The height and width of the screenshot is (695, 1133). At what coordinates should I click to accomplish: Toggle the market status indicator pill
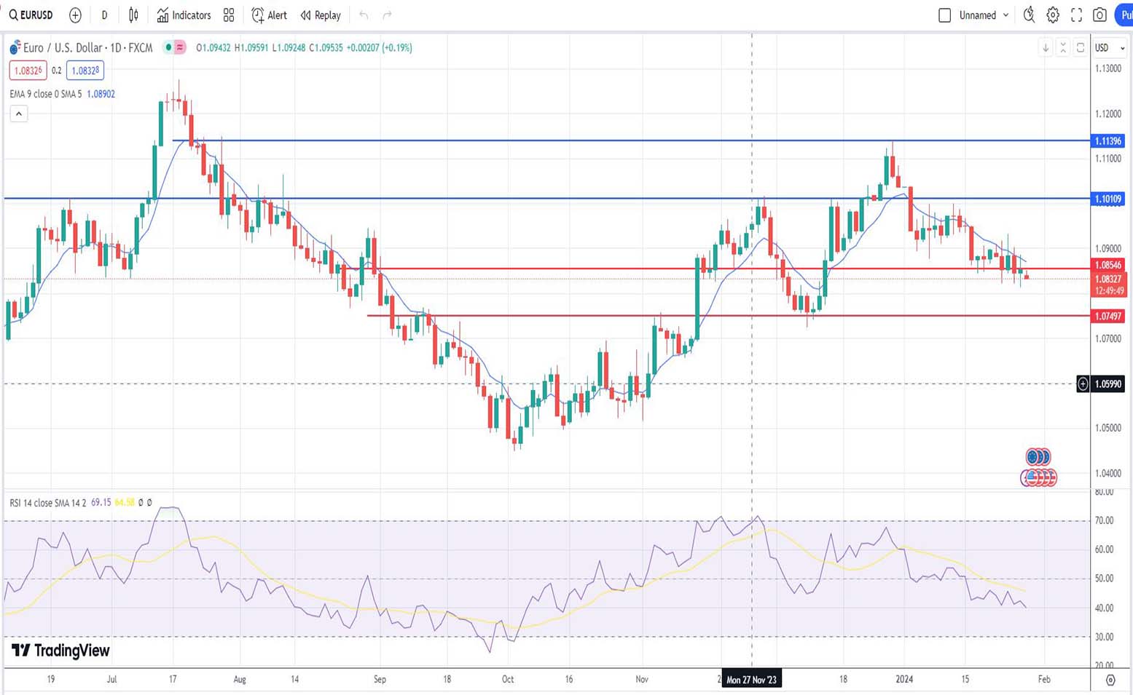tap(174, 48)
